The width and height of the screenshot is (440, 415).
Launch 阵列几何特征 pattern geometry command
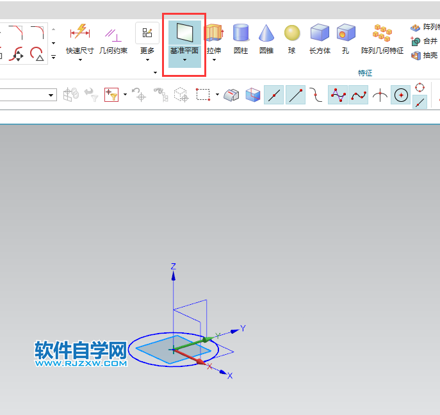point(382,38)
